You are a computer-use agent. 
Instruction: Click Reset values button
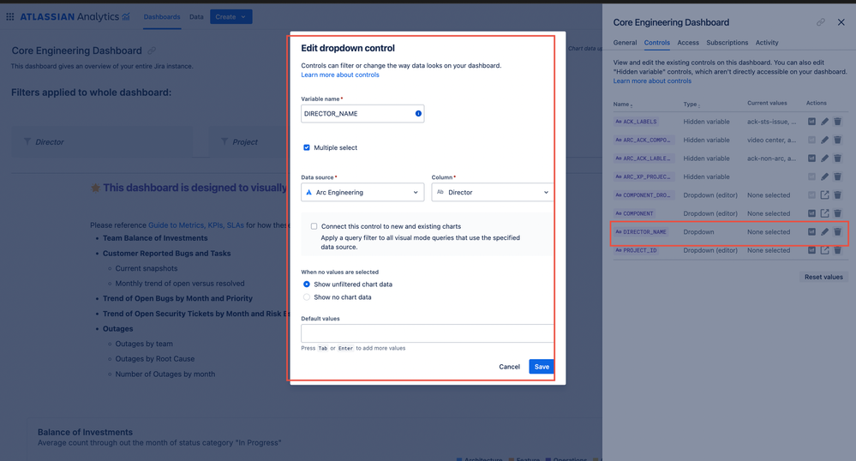[x=823, y=277]
